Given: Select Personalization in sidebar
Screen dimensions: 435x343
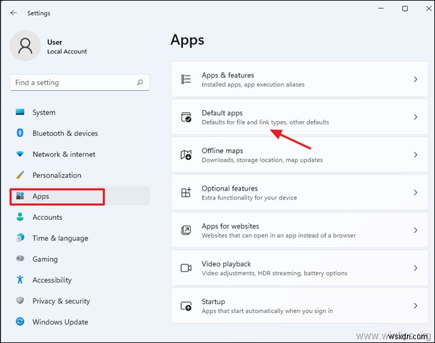Looking at the screenshot, I should click(80, 175).
